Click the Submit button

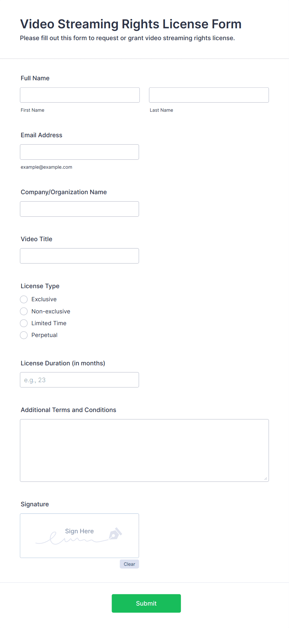[146, 603]
